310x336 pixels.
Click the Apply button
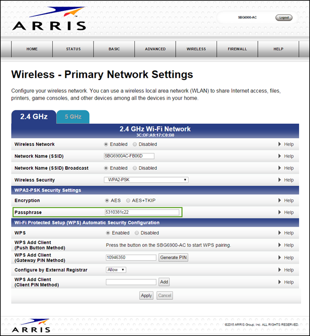coord(146,296)
